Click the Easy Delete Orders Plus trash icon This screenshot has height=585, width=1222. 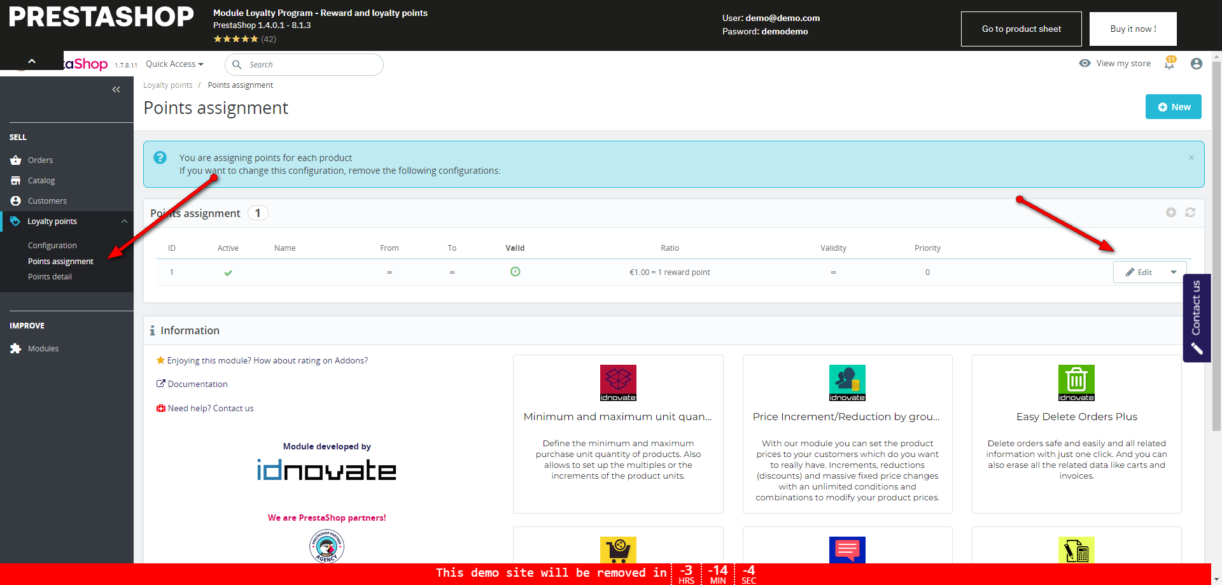coord(1076,383)
